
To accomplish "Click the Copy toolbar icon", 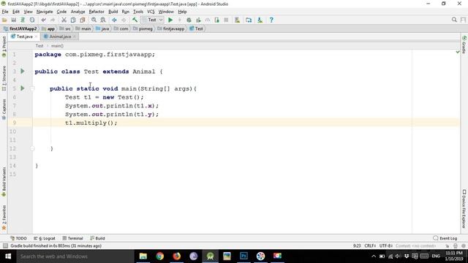I will tap(73, 20).
